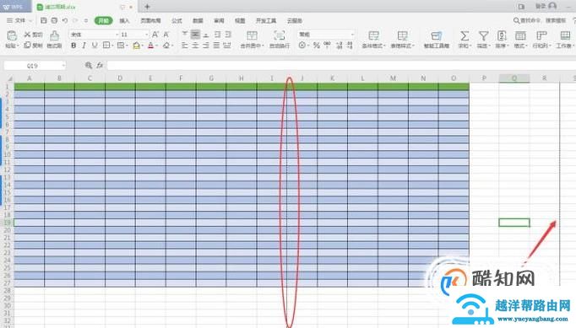Click the Decrease Decimal icon
576x328 pixels.
click(x=350, y=46)
